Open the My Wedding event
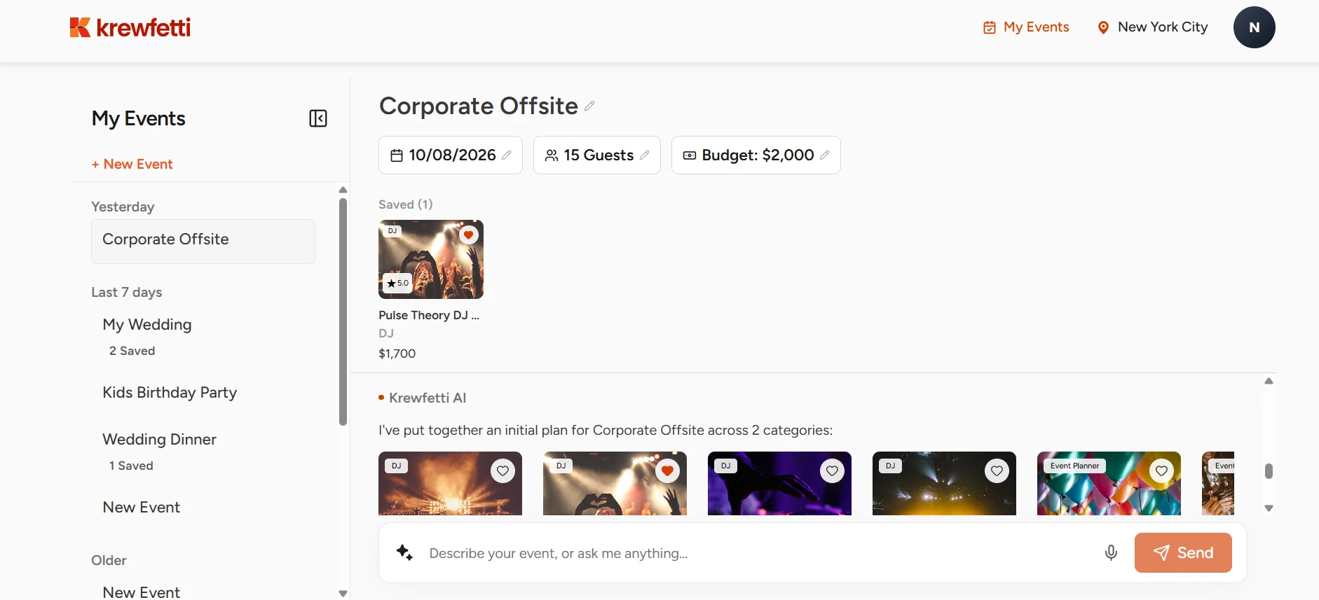1319x600 pixels. pyautogui.click(x=147, y=324)
